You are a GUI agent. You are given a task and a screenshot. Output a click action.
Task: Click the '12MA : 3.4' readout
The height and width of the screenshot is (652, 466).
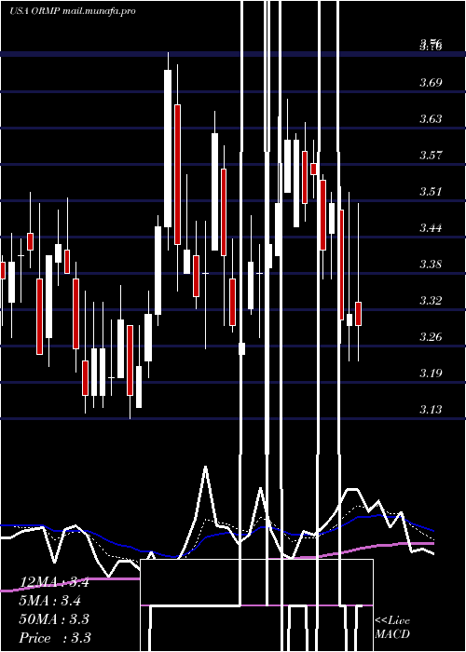pos(54,582)
